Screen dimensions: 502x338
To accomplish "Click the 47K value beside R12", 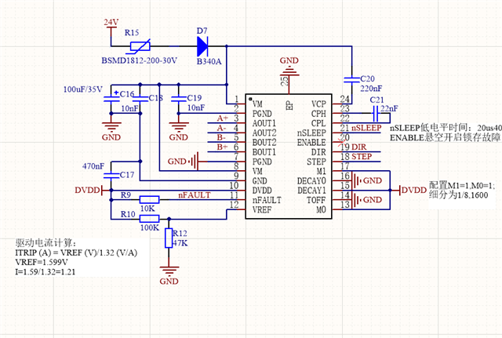I will pyautogui.click(x=180, y=243).
